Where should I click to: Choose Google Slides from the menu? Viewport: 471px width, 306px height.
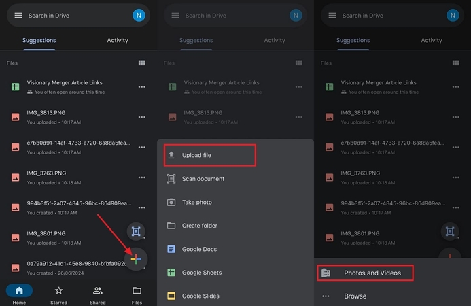[x=235, y=296]
